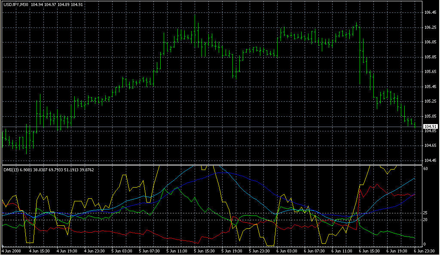Select the 4 Jun 2008 date label
Viewport: 440px width, 255px height.
(12, 250)
